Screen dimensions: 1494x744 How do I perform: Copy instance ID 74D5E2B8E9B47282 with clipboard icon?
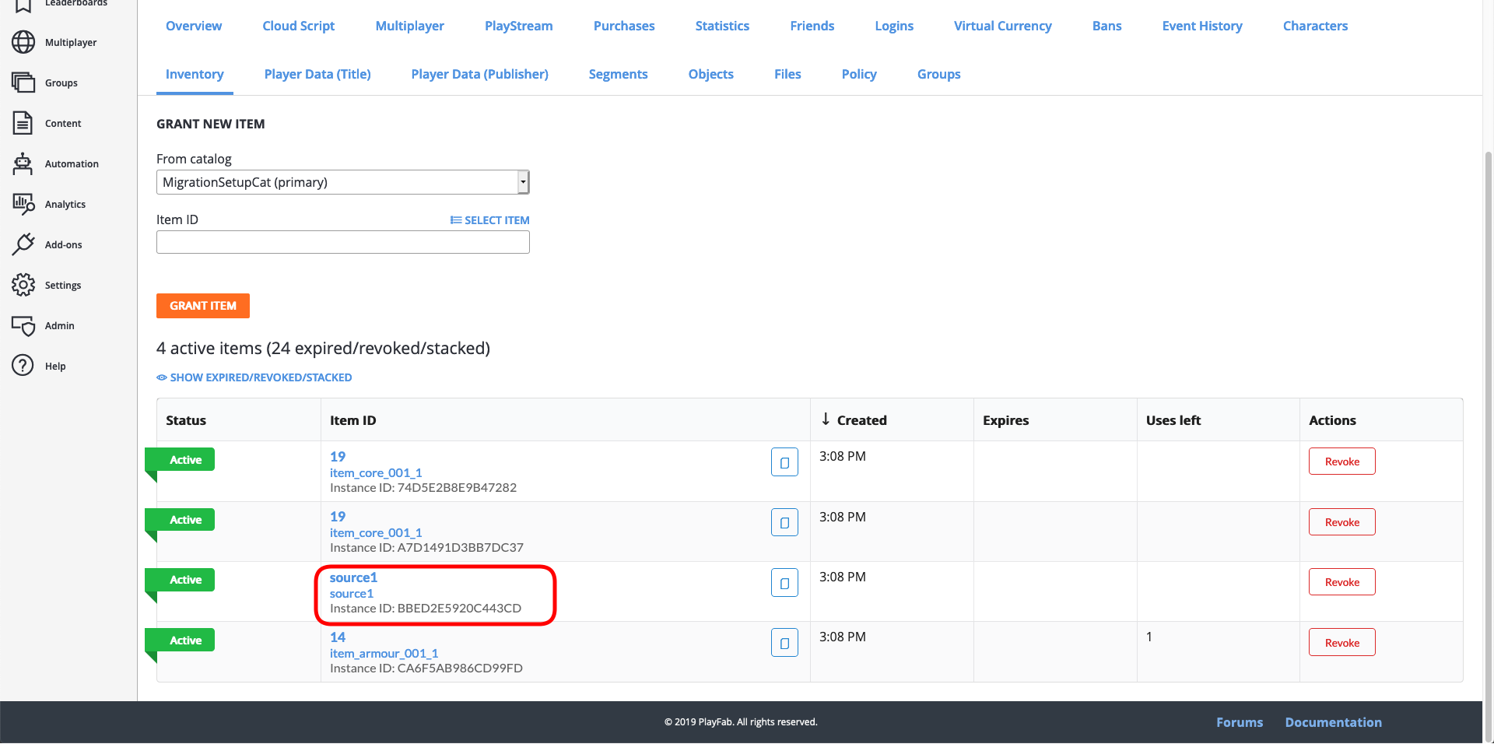[784, 462]
